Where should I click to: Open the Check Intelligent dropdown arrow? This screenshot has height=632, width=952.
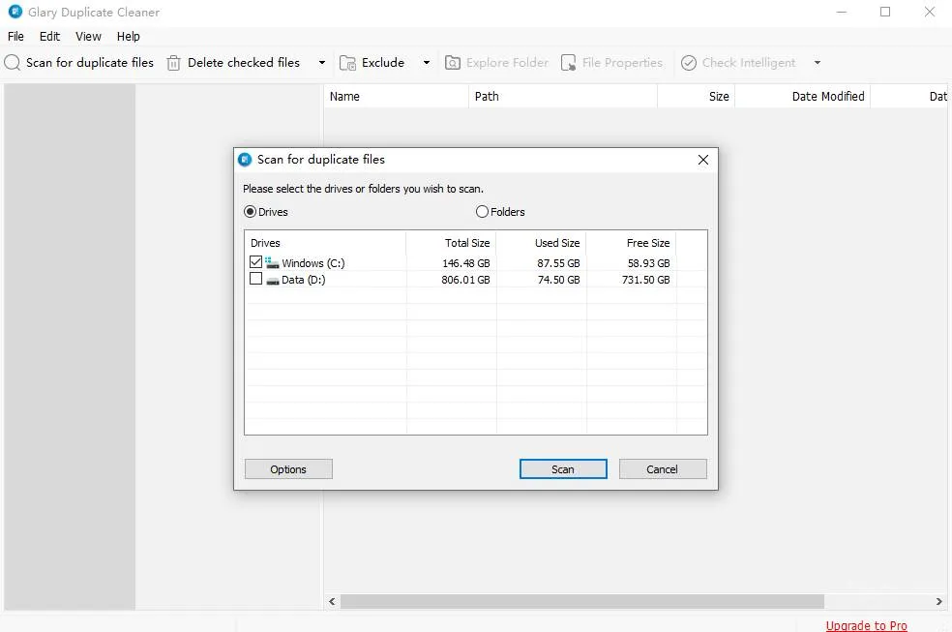point(818,63)
